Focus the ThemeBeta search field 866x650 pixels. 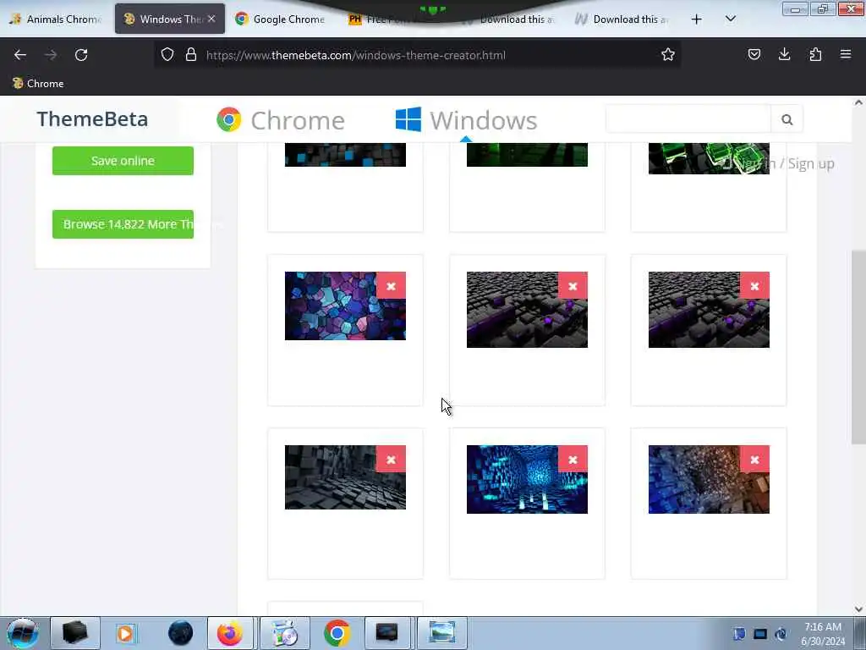click(688, 119)
